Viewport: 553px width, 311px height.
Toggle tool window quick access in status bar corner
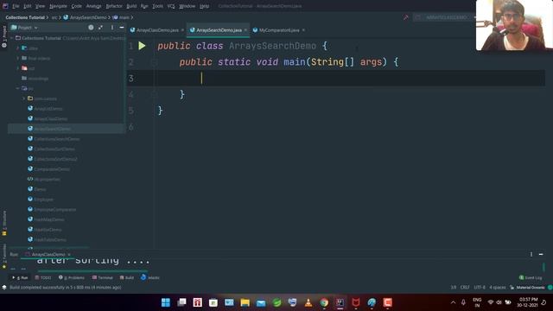[3, 288]
